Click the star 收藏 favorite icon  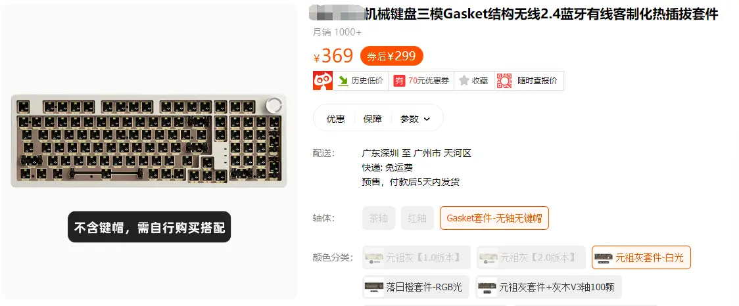464,81
